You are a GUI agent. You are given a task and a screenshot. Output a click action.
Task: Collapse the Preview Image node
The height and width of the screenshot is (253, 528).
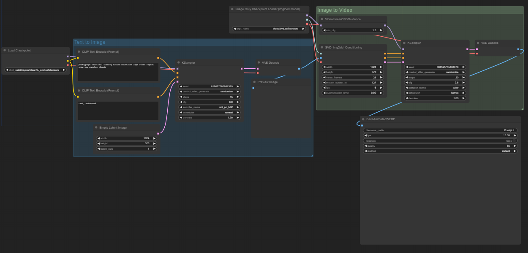tap(254, 82)
